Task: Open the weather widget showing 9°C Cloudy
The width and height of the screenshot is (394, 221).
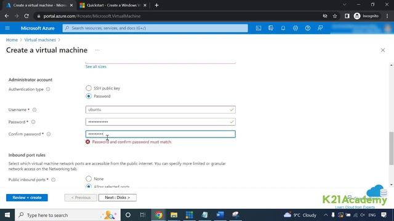Action: [x=300, y=215]
